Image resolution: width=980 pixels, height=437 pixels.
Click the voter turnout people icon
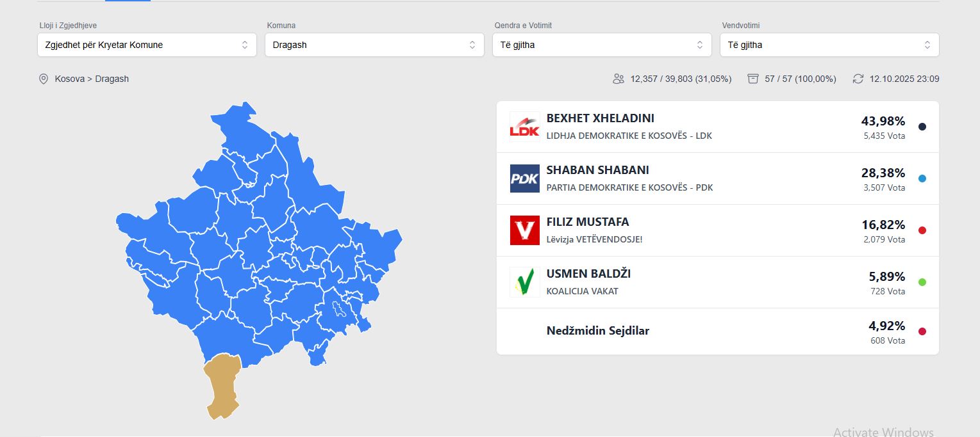click(619, 79)
